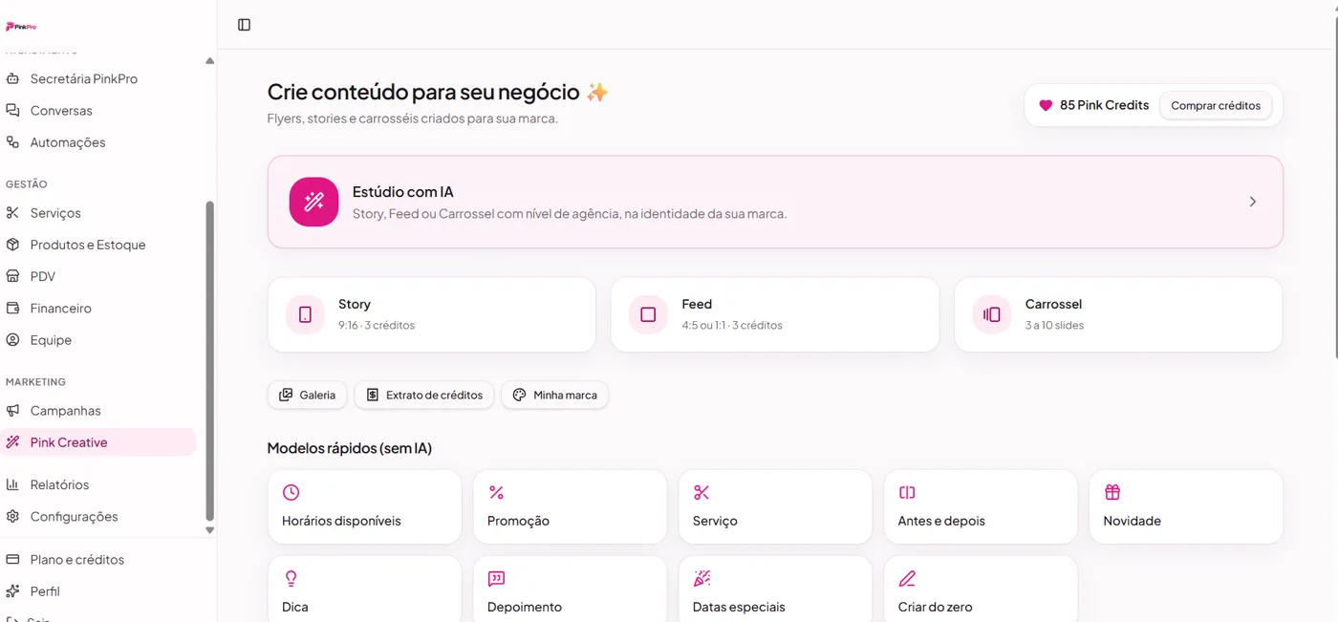1338x622 pixels.
Task: Click the PinkPro logo
Action: click(21, 27)
